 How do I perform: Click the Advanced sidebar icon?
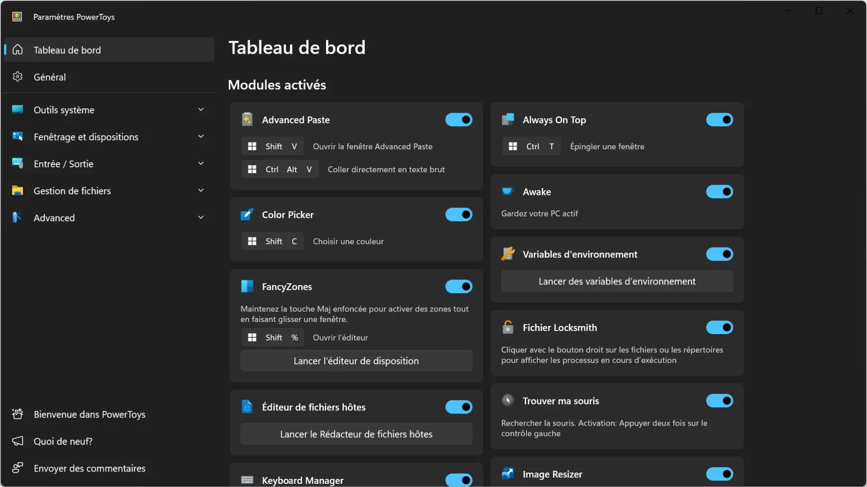pos(18,217)
